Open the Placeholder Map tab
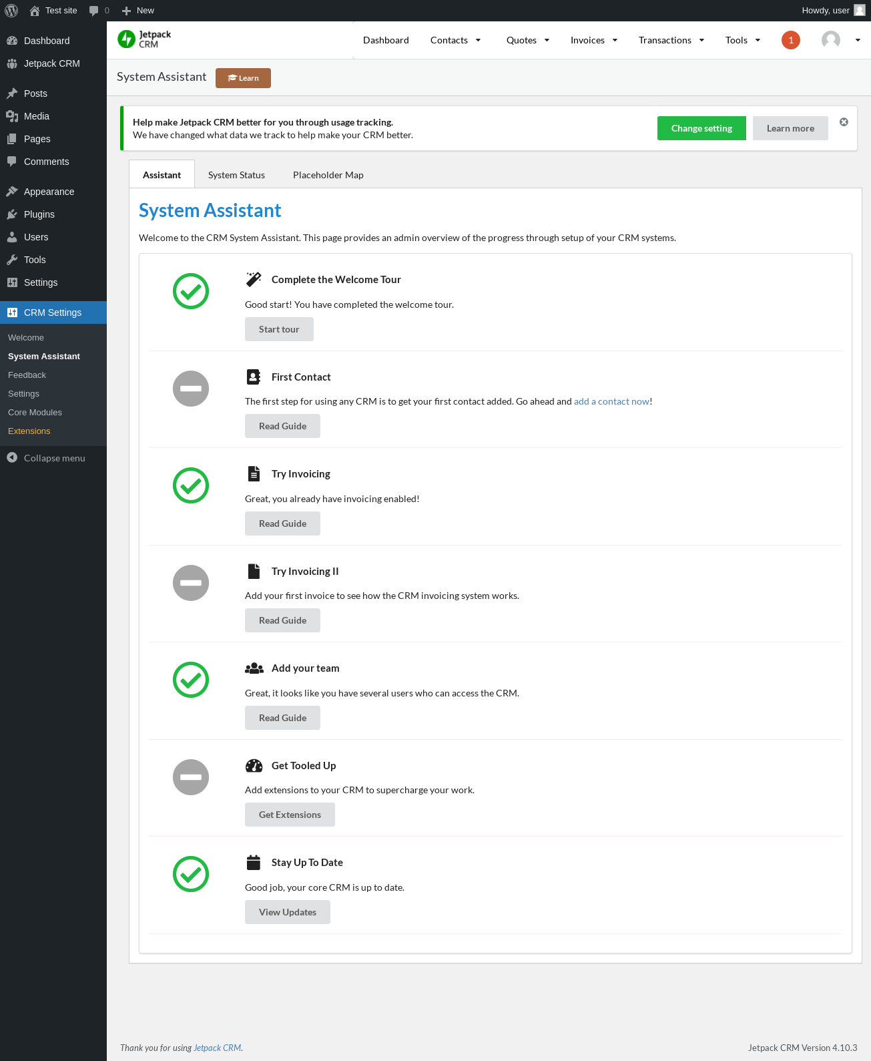 328,175
